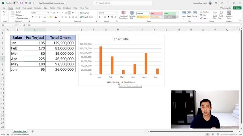Image resolution: width=243 pixels, height=136 pixels.
Task: Click the Cut scissors icon
Action: point(17,12)
